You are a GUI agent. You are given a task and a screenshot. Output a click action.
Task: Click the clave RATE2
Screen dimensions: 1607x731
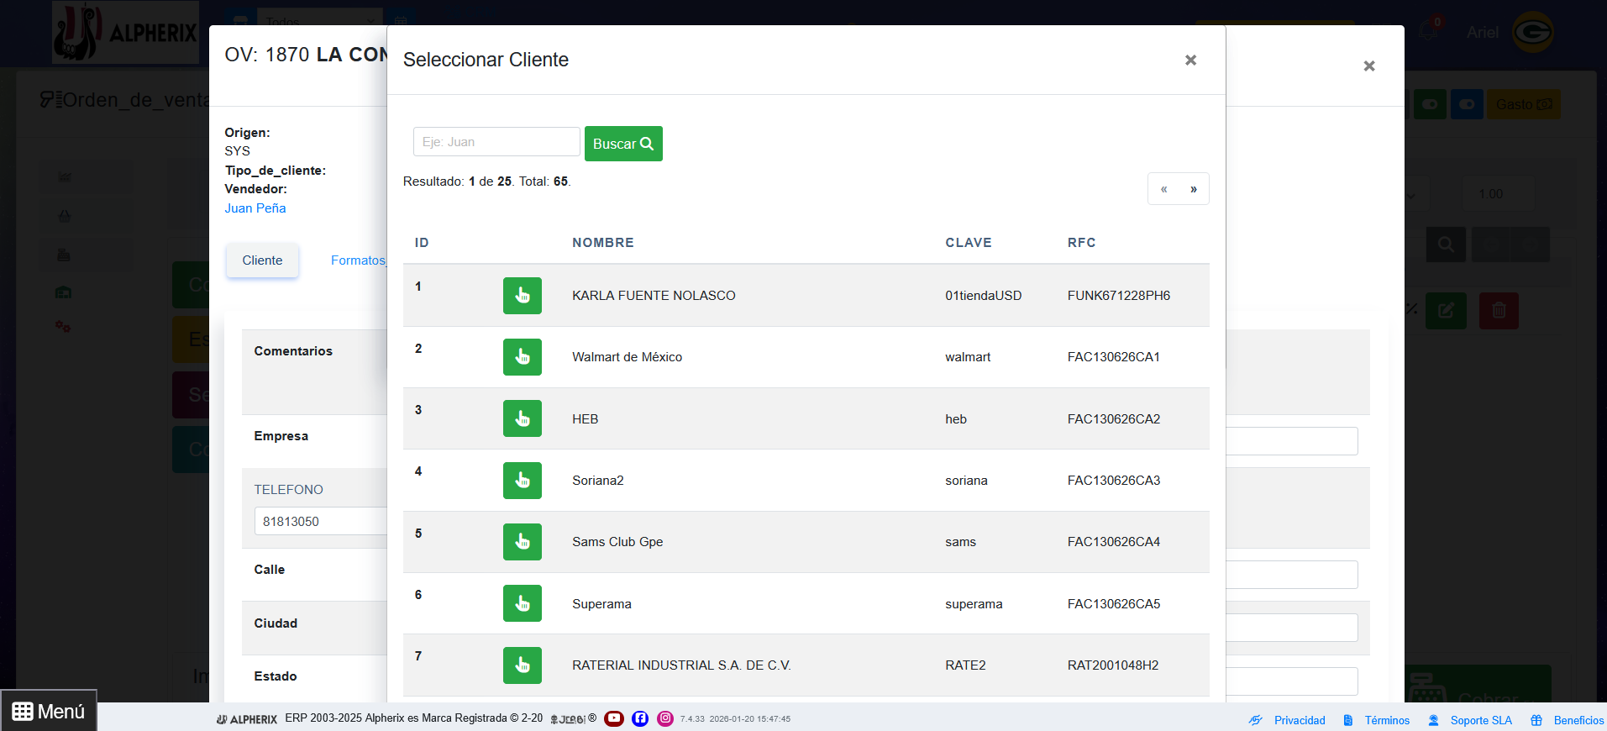coord(965,665)
